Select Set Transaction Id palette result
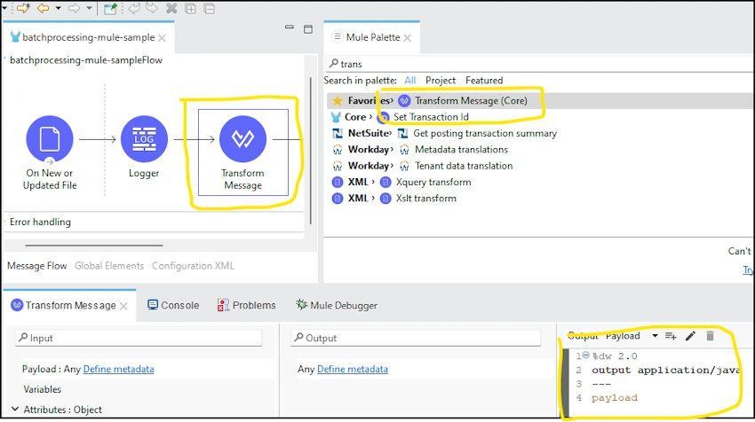 [x=431, y=117]
